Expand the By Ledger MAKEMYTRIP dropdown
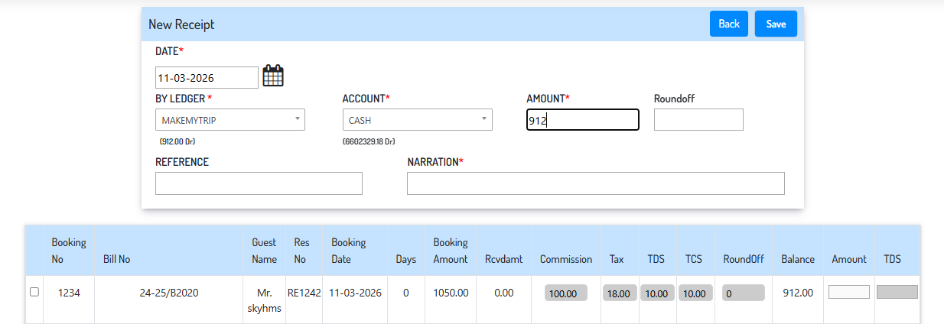The width and height of the screenshot is (944, 324). click(x=229, y=120)
